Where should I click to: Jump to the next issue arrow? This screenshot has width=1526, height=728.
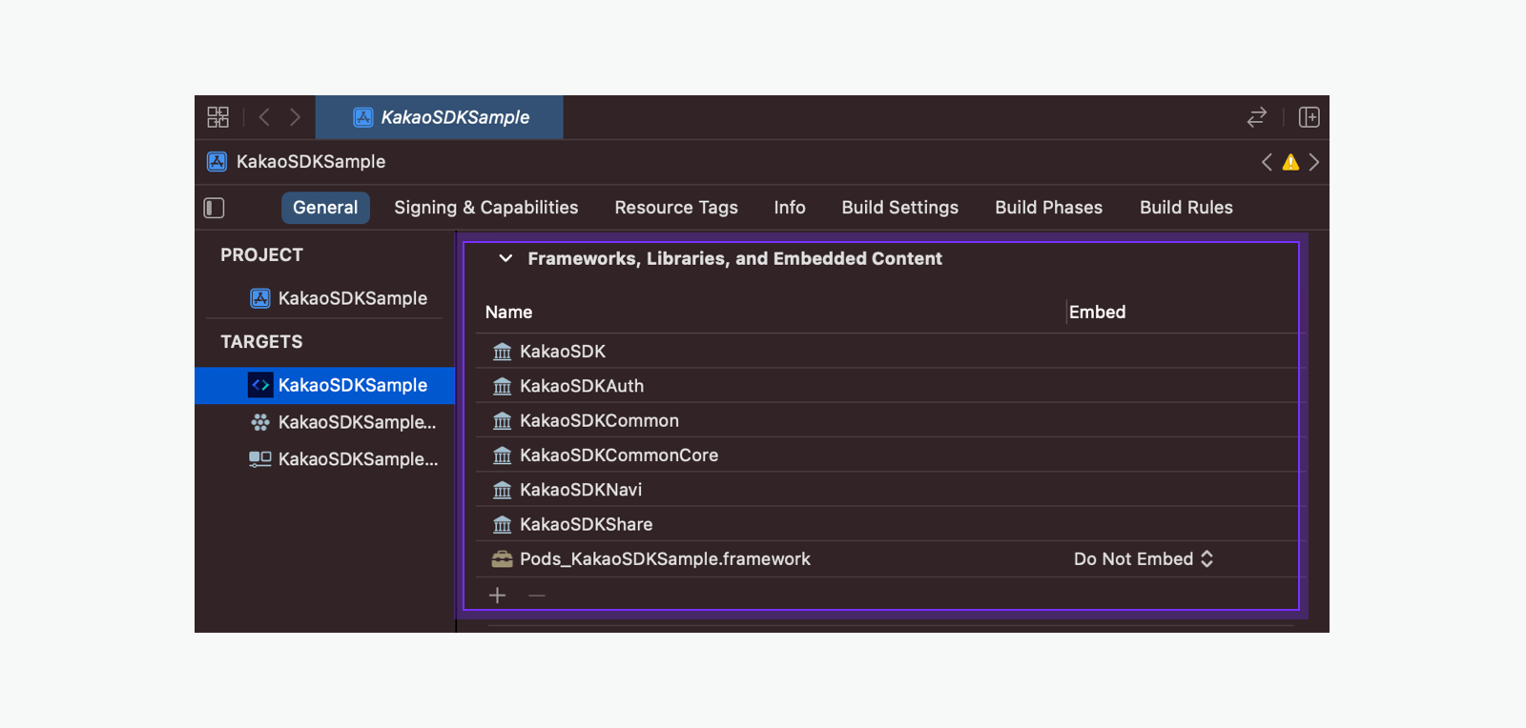pyautogui.click(x=1314, y=162)
